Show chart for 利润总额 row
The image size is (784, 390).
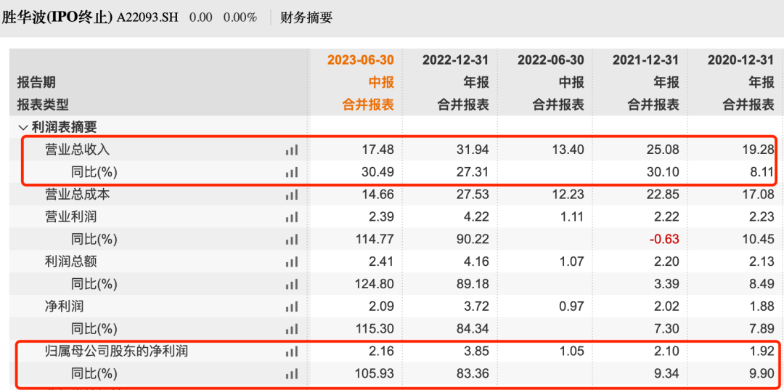point(291,262)
